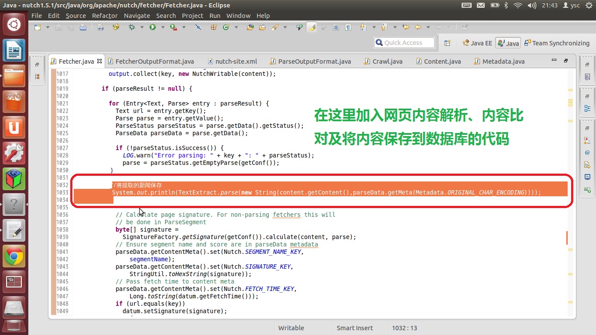This screenshot has height=335, width=596.
Task: Click the yellow refresh arrows icon
Action: (x=116, y=27)
